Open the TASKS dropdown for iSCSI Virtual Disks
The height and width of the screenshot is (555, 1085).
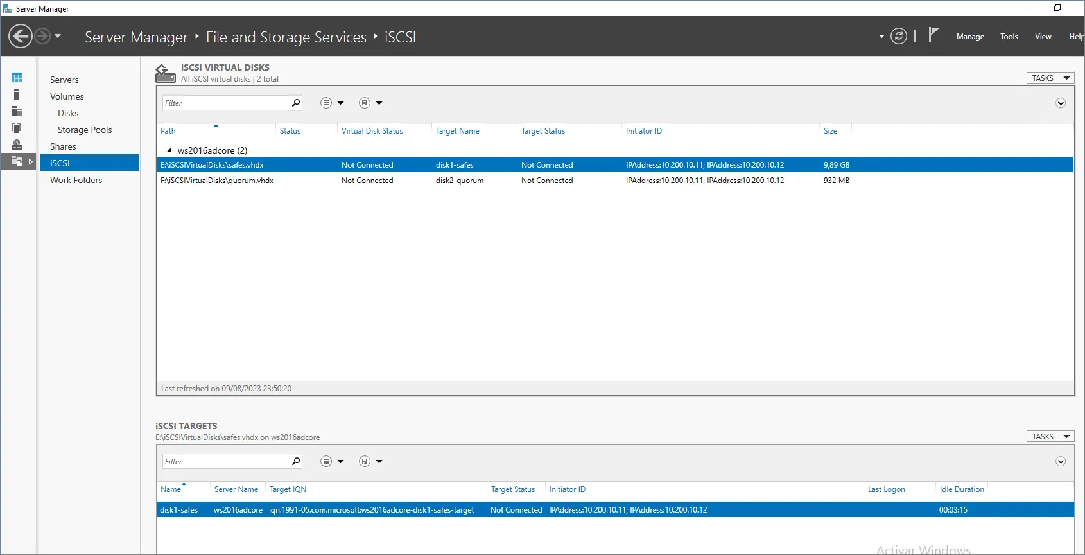point(1050,78)
